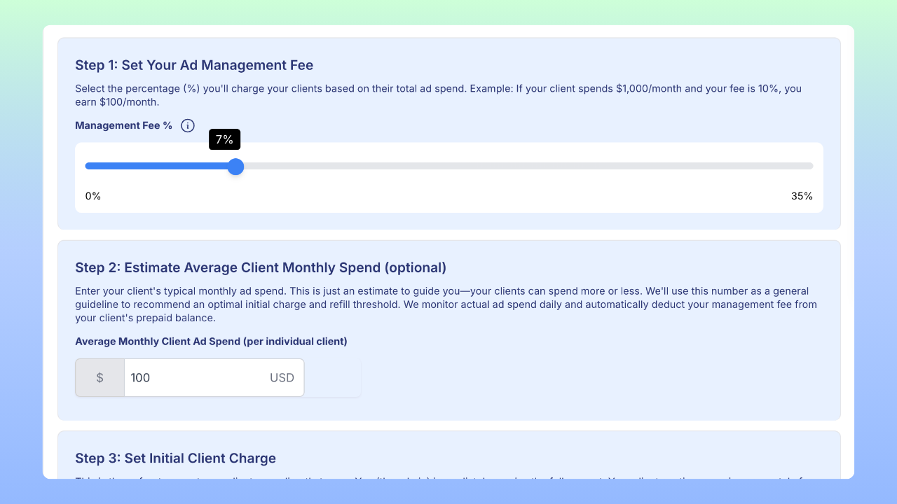Click the "Step 2: Estimate Average Client Monthly Spend" heading

(262, 267)
